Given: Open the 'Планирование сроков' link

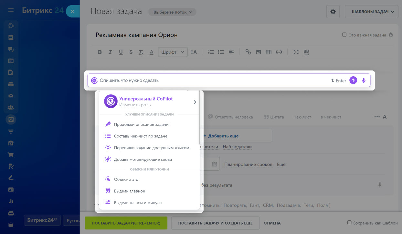Looking at the screenshot, I should (x=248, y=164).
